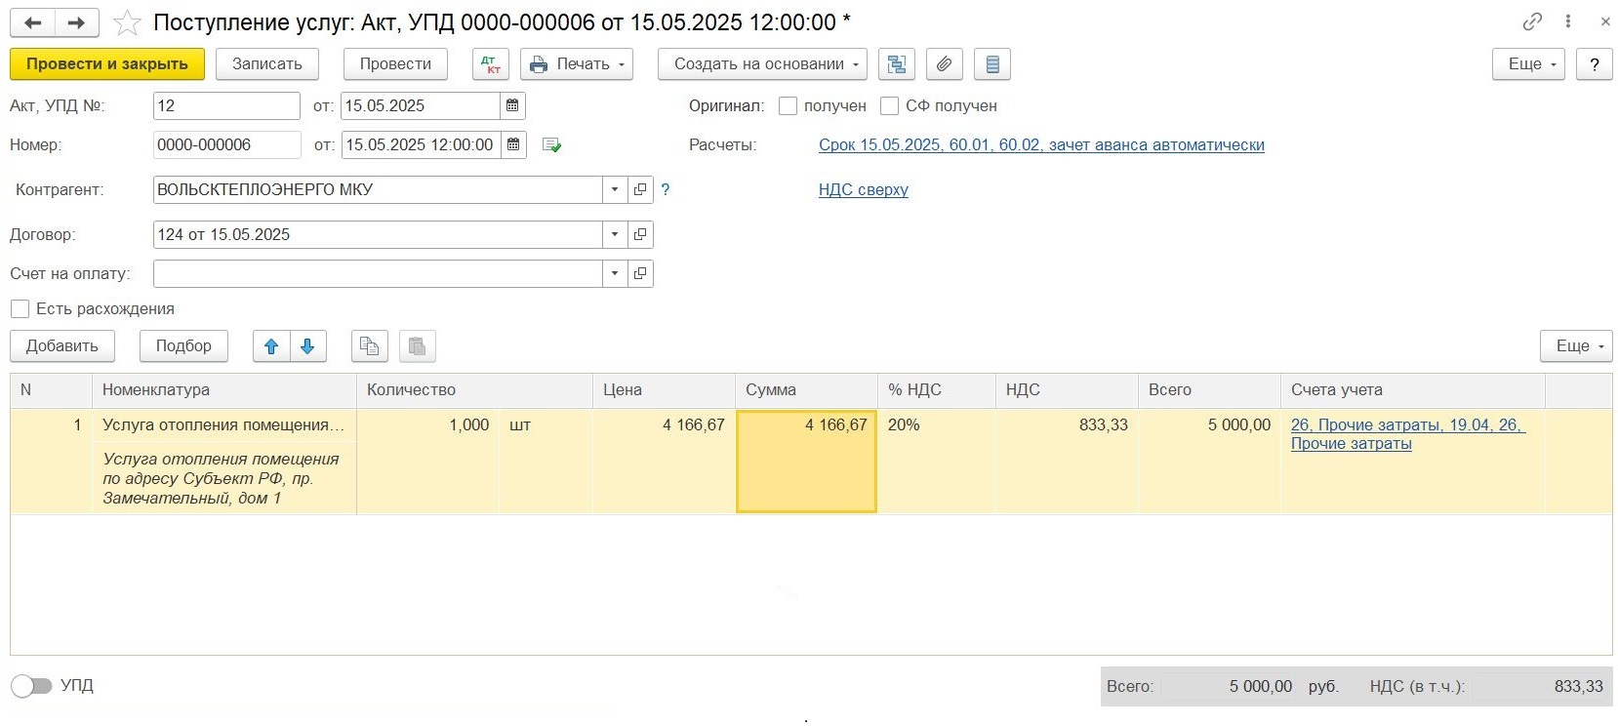Open the НДС сверху link
Viewport: 1618px width, 726px height.
point(863,189)
